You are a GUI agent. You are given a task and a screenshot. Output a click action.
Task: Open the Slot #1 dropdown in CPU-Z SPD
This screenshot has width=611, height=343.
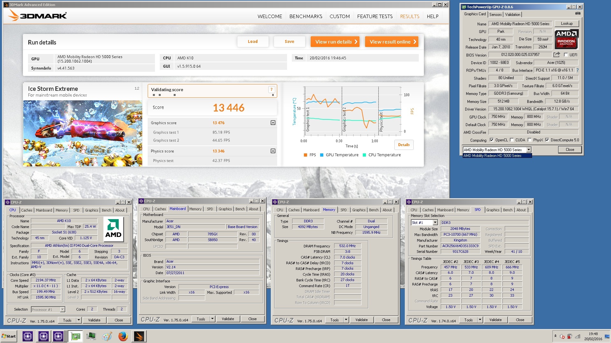(x=435, y=223)
